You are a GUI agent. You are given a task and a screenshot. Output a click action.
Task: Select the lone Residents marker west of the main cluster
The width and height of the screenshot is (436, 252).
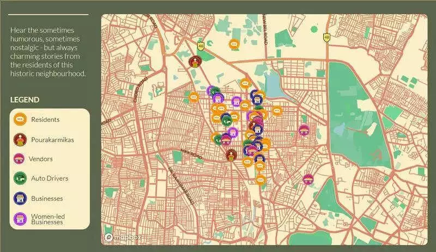point(193,97)
